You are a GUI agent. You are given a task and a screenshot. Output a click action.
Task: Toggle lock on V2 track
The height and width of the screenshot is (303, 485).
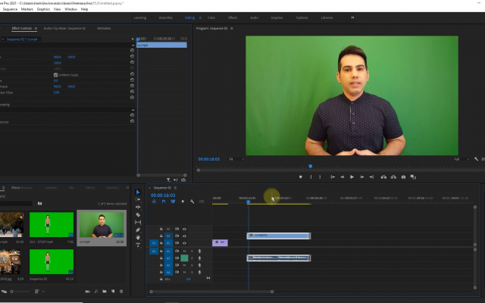(161, 236)
